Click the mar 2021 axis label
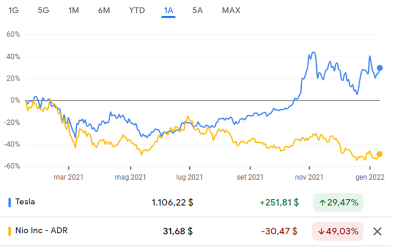Viewport: 397px width, 250px height. tap(68, 177)
